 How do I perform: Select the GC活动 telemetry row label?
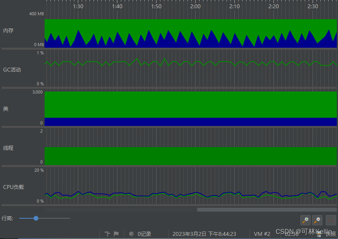pos(12,70)
